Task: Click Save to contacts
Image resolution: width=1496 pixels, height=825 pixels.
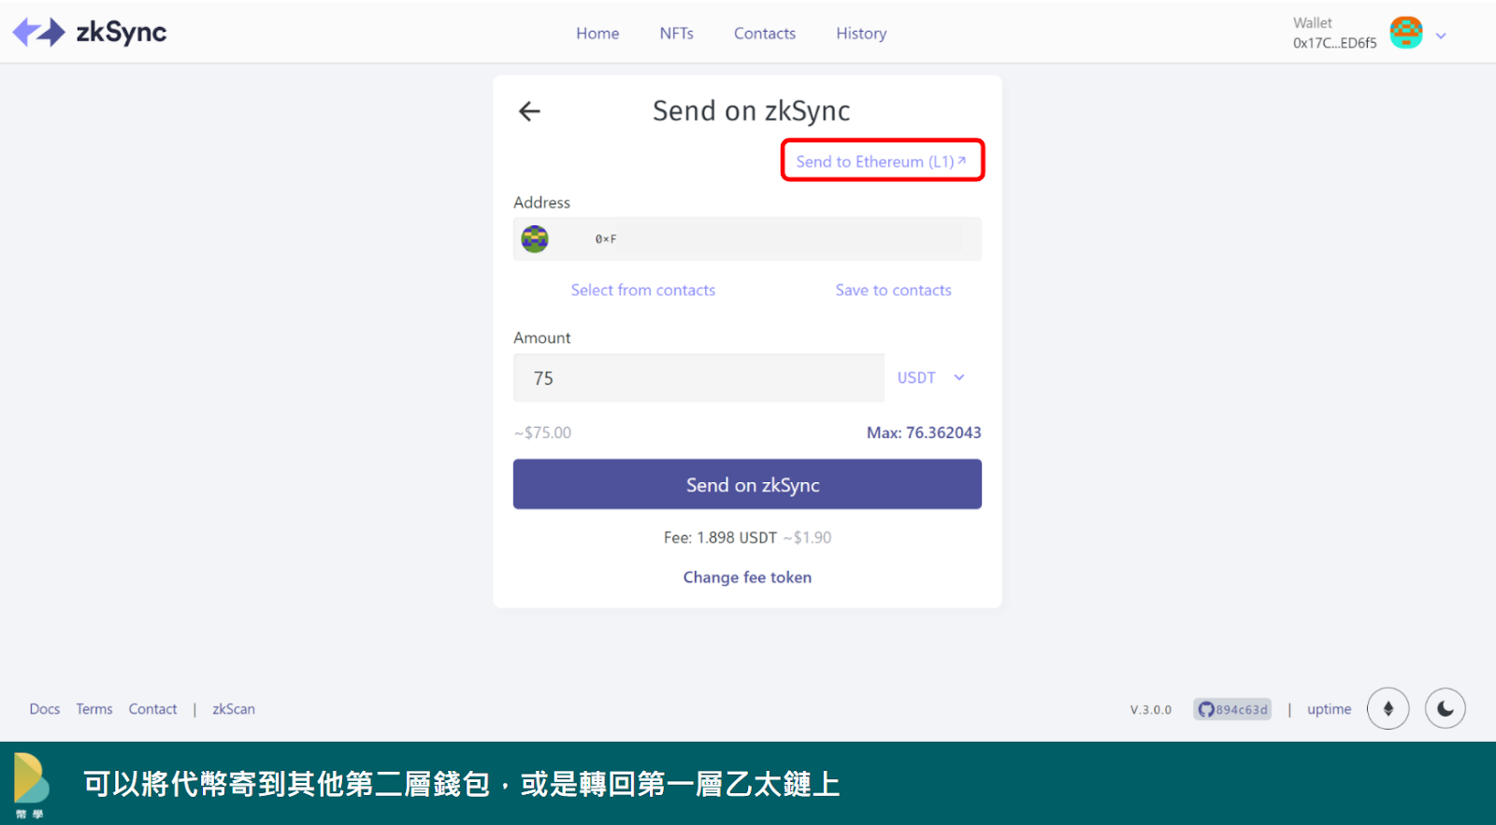Action: pyautogui.click(x=893, y=291)
